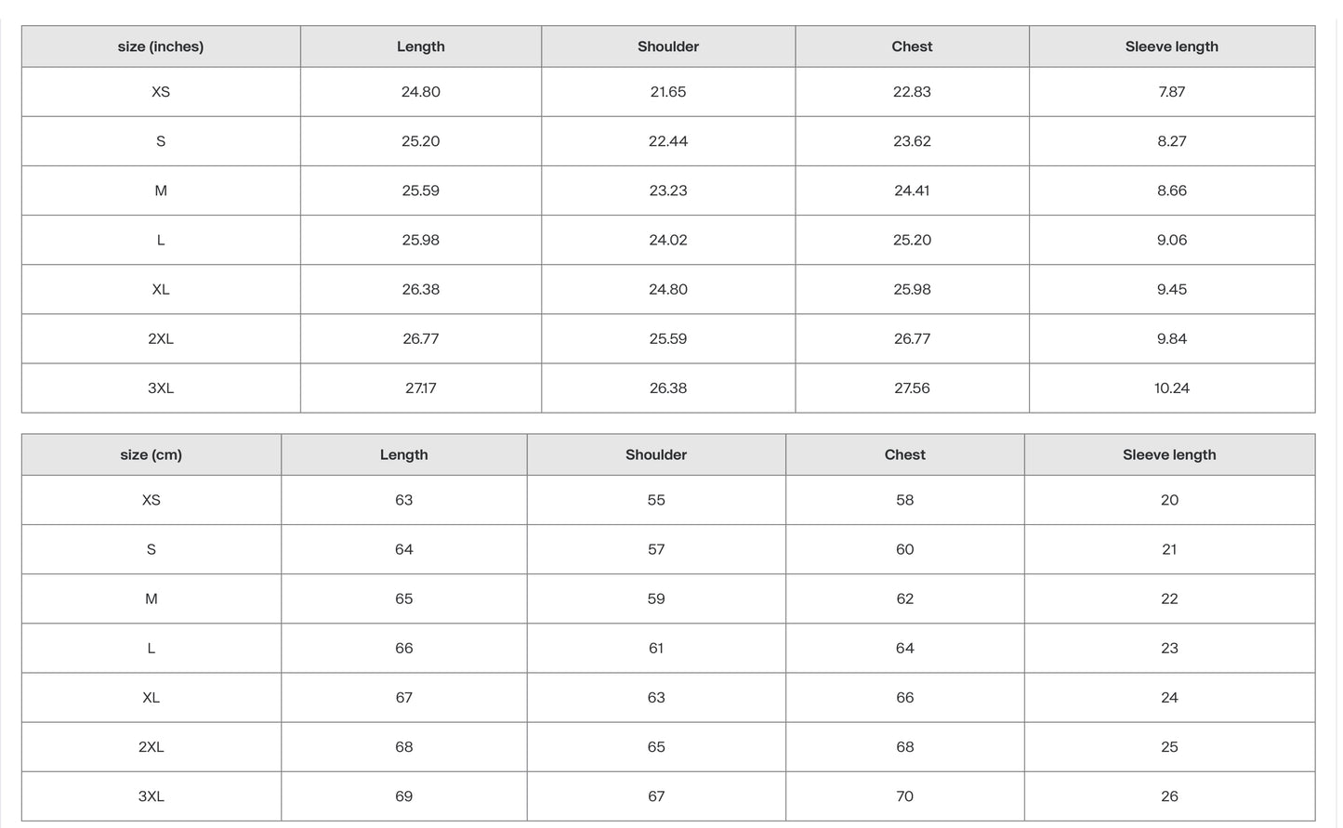Click the 9.06 sleeve length for L
Viewport: 1343px width, 828px height.
[x=1171, y=240]
